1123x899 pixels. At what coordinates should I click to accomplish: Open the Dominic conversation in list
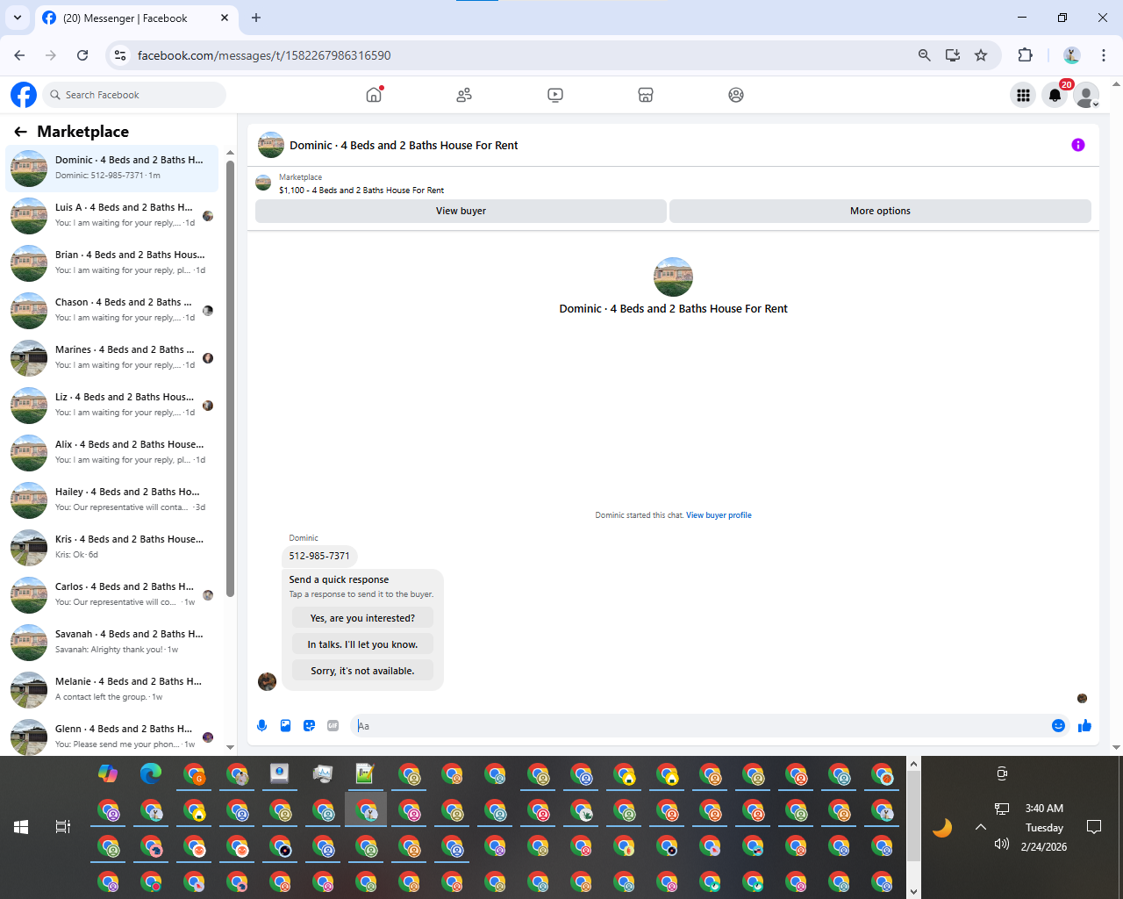coord(112,168)
